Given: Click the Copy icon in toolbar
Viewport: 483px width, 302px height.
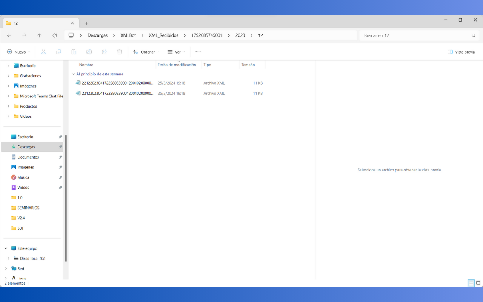Looking at the screenshot, I should [58, 52].
